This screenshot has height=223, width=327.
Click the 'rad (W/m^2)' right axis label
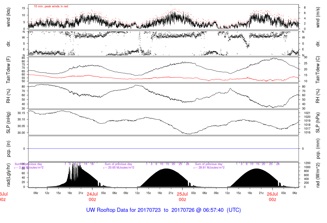pyautogui.click(x=318, y=175)
